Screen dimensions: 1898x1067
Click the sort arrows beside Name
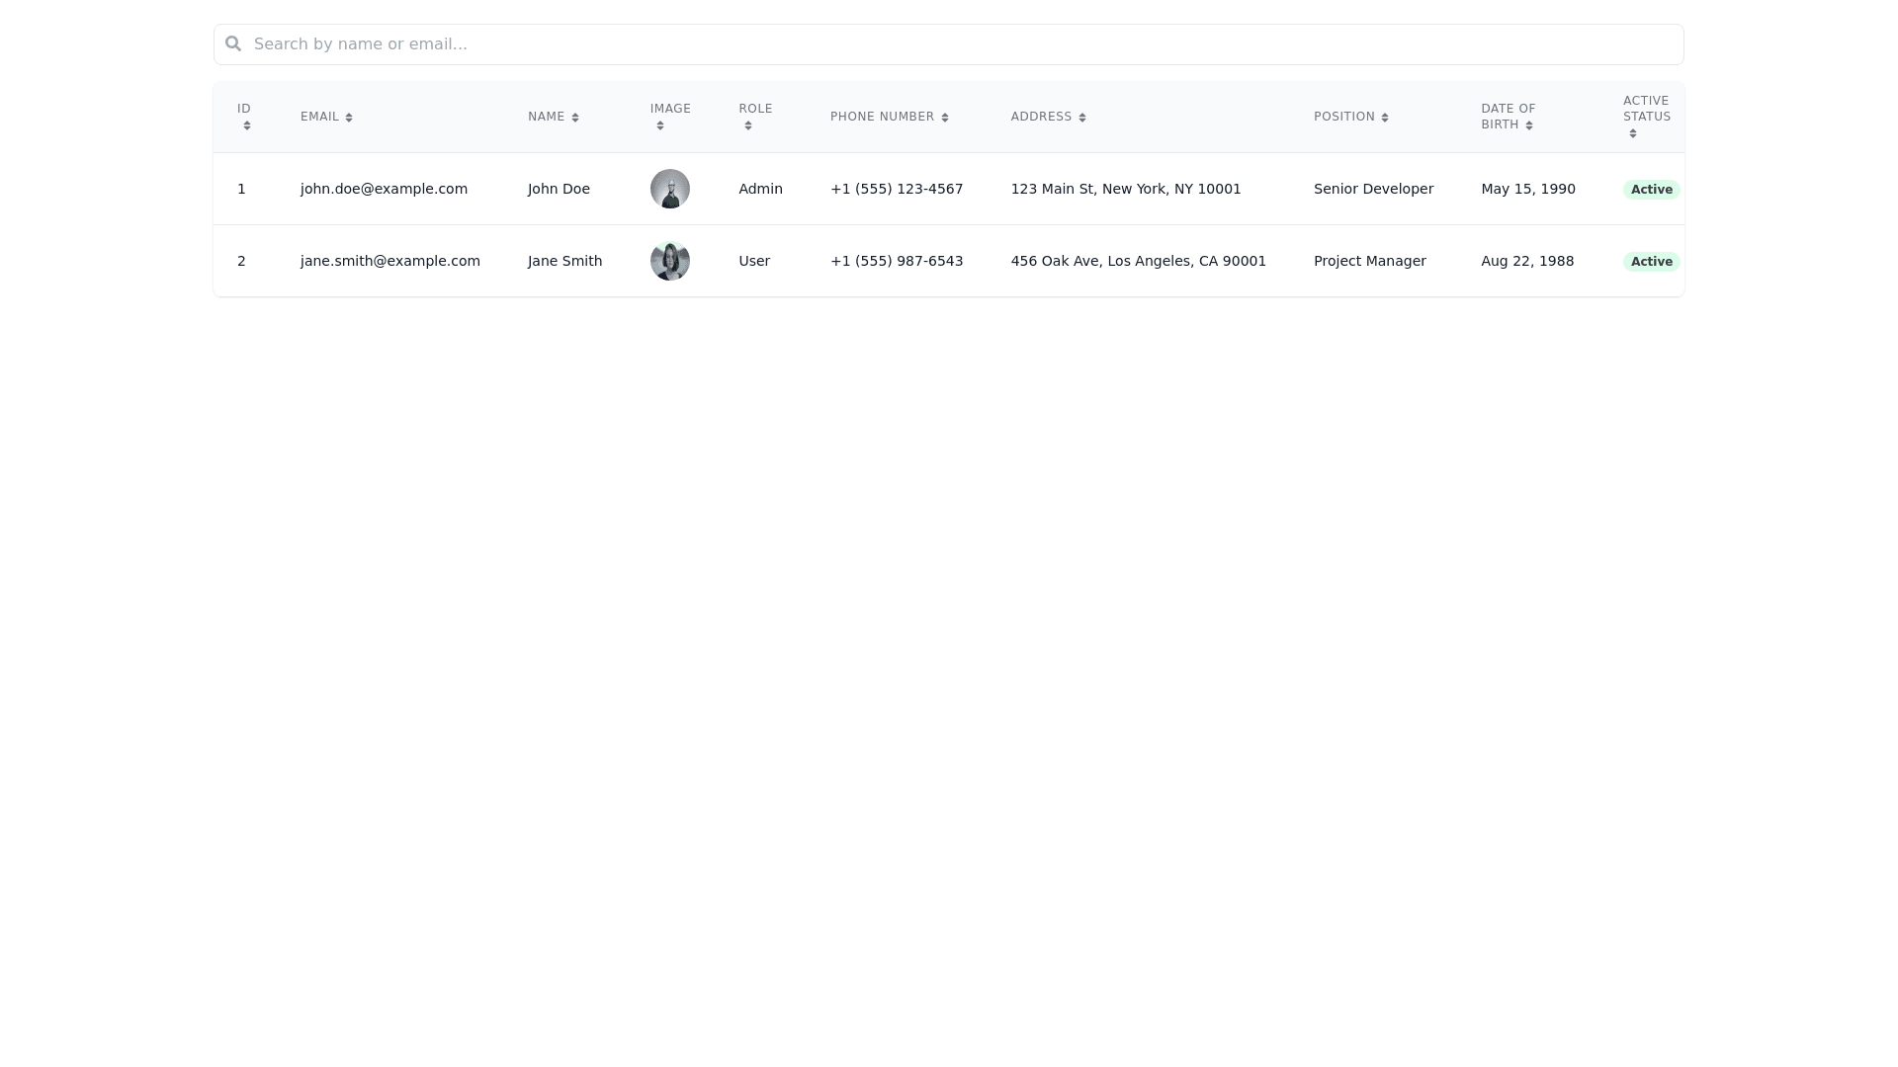[x=575, y=118]
